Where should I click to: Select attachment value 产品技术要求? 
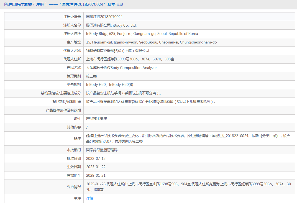(x=97, y=119)
